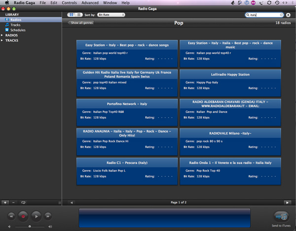This screenshot has width=296, height=231.
Task: Open the Help menu
Action: pyautogui.click(x=125, y=2)
